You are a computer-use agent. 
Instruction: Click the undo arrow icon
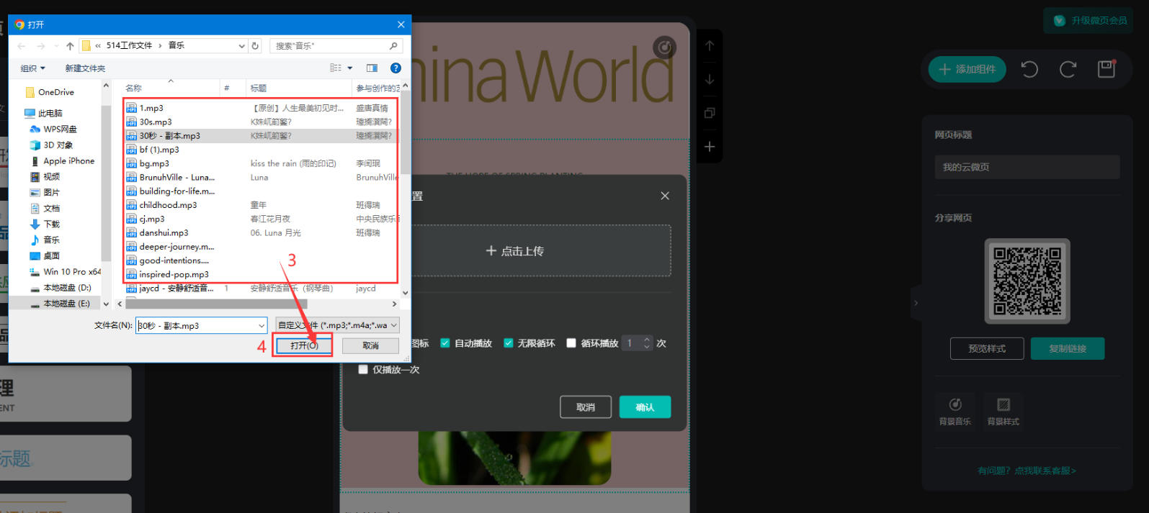click(1029, 69)
